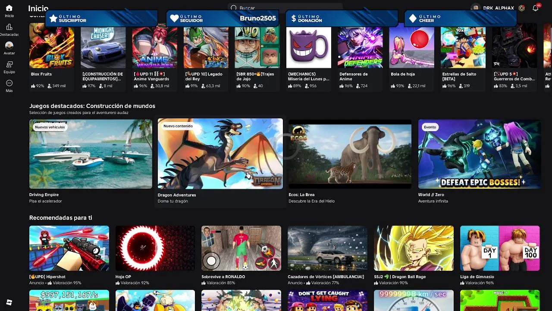Open the Miseria del Lunes mug thumbnail
Image resolution: width=552 pixels, height=311 pixels.
pyautogui.click(x=309, y=48)
